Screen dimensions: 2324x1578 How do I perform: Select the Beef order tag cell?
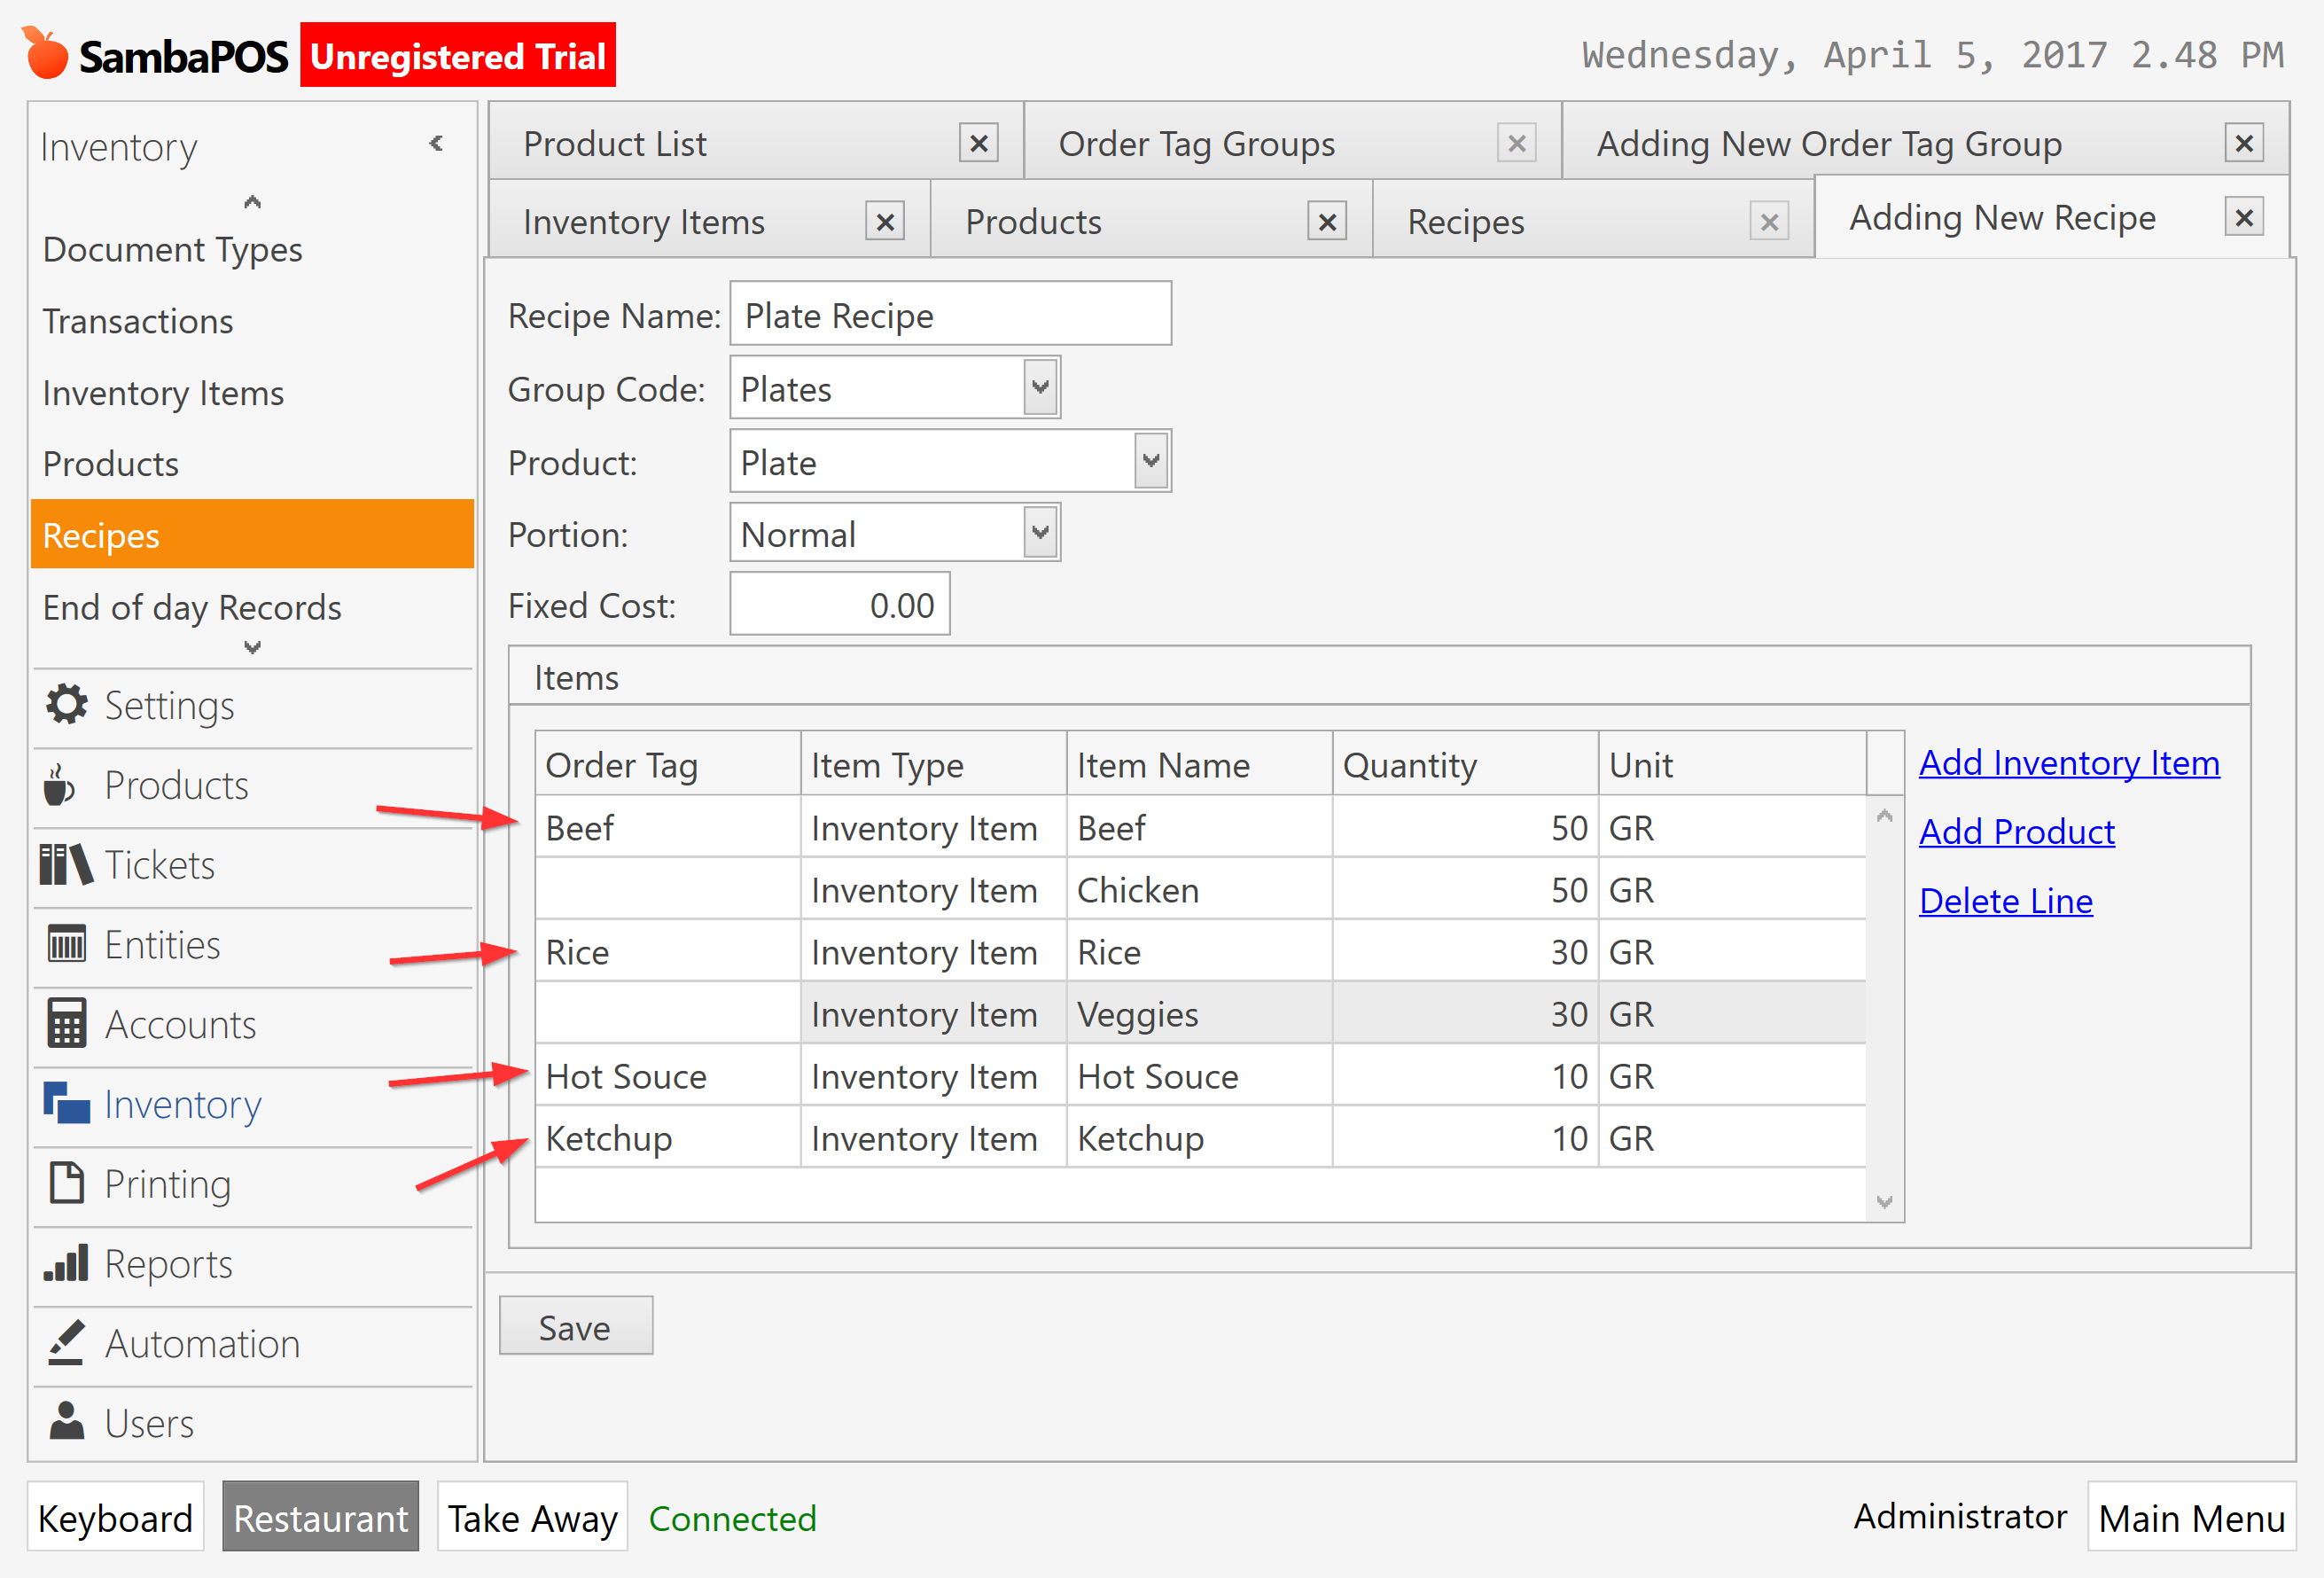[668, 827]
